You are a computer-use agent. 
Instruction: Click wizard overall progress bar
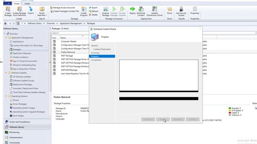click(159, 99)
